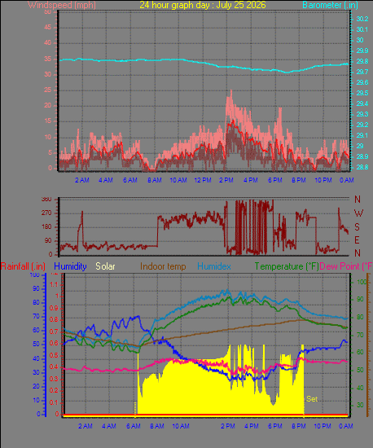Click the yellow Set sunset marker
This screenshot has width=373, height=448.
click(x=312, y=399)
